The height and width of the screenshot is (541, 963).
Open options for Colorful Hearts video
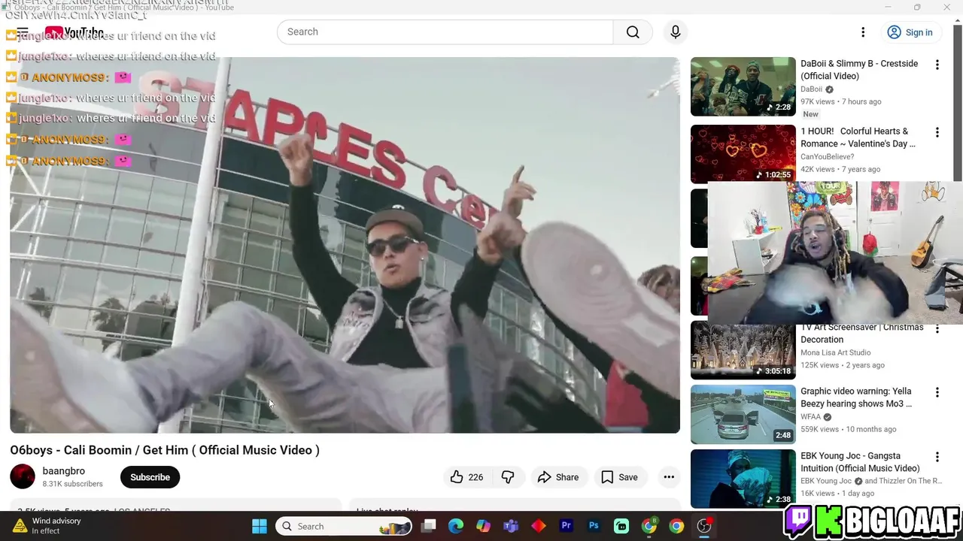coord(937,133)
